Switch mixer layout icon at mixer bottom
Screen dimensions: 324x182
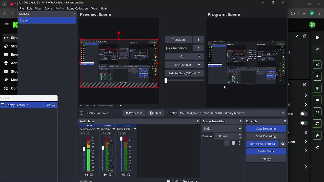click(169, 181)
